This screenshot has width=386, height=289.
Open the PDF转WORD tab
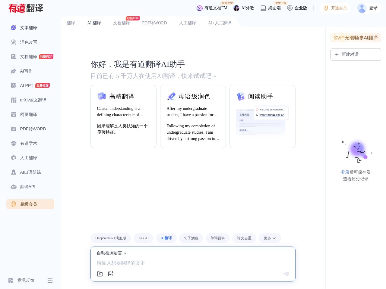(154, 23)
